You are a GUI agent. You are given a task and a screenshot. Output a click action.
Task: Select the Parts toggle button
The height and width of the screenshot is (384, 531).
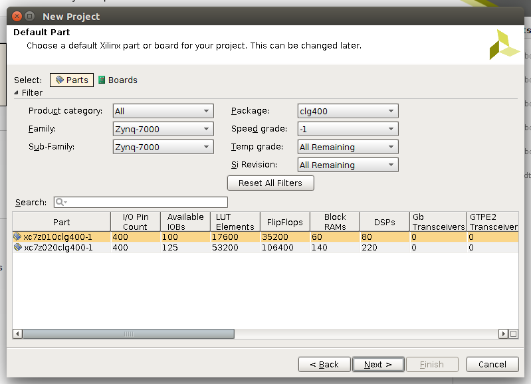pos(72,80)
